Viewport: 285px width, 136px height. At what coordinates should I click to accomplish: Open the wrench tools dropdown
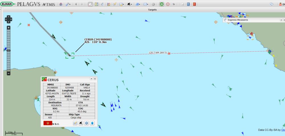coord(68,4)
